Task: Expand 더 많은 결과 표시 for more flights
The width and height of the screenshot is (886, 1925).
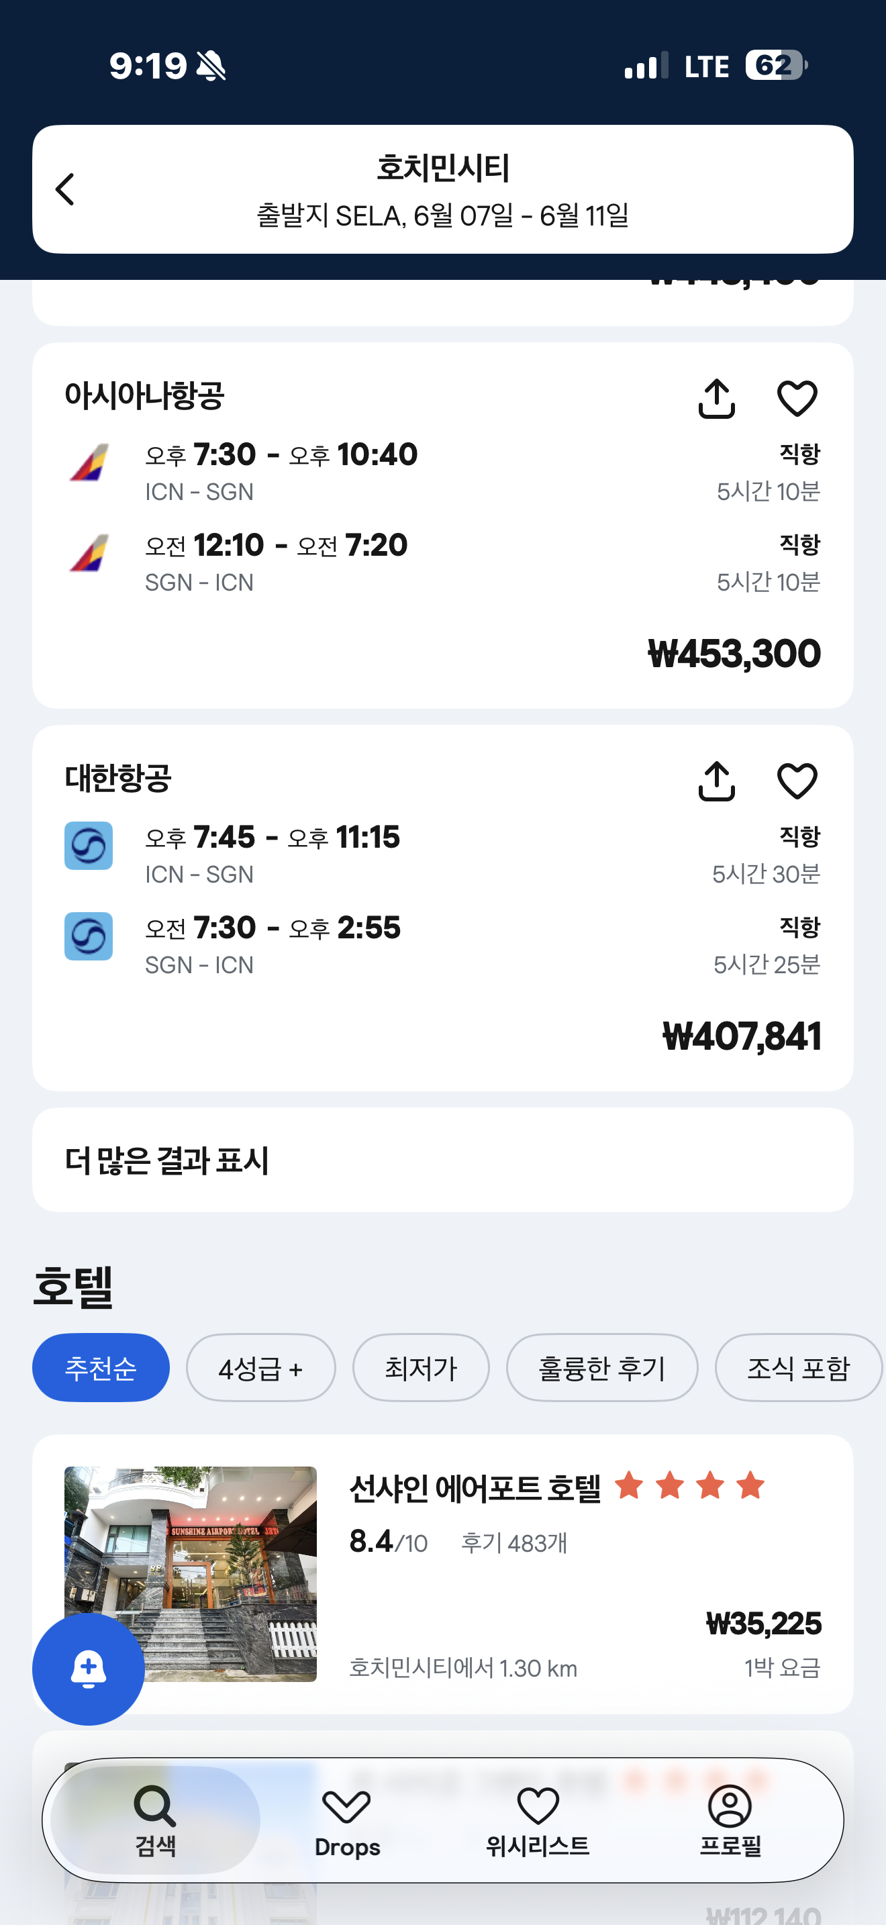Action: click(442, 1160)
